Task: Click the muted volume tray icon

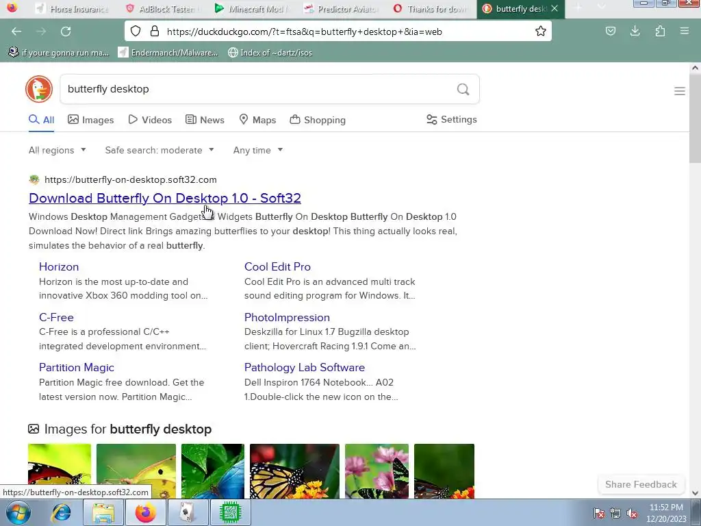Action: 632,513
